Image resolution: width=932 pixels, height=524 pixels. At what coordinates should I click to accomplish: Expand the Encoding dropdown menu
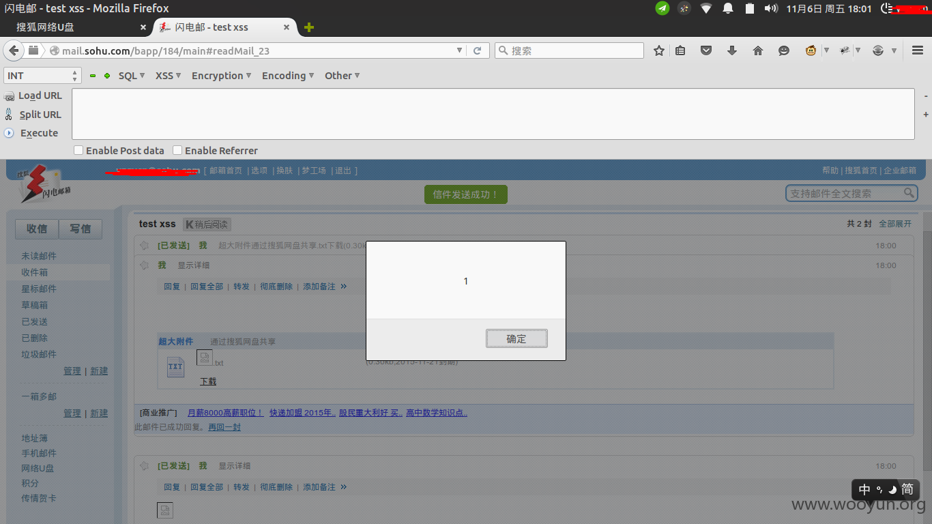point(288,76)
